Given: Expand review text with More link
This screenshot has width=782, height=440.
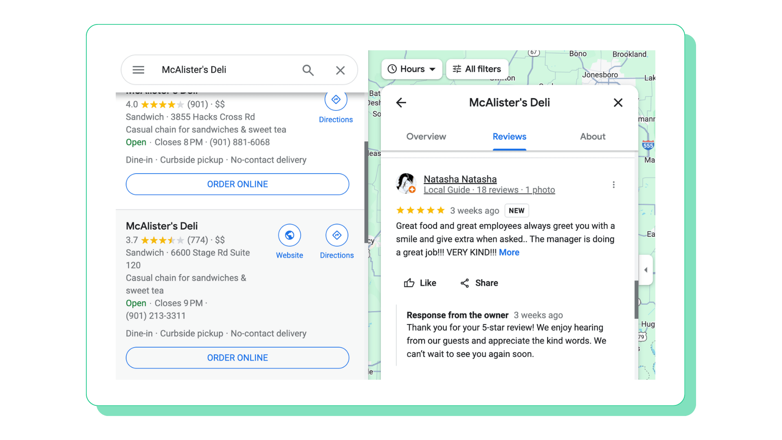Looking at the screenshot, I should 509,252.
